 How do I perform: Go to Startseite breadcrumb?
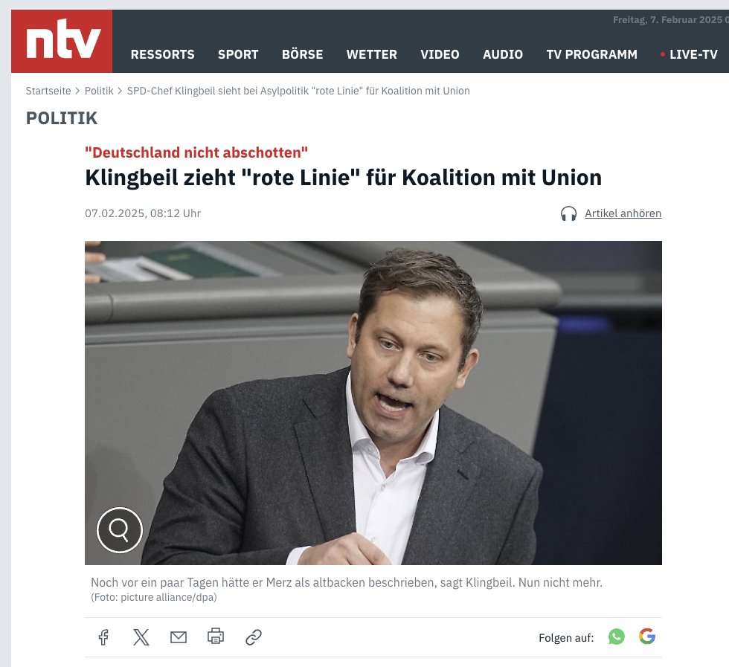(x=48, y=91)
